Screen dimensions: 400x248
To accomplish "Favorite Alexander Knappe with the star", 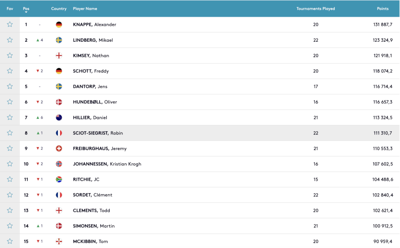I will [10, 25].
